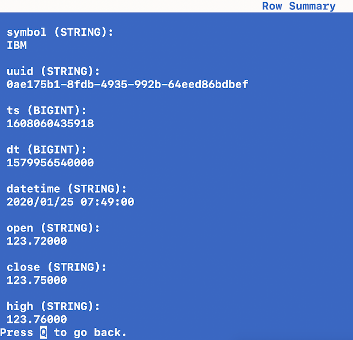353x340 pixels.
Task: Select the ts value 1608060435918
Action: click(x=50, y=124)
